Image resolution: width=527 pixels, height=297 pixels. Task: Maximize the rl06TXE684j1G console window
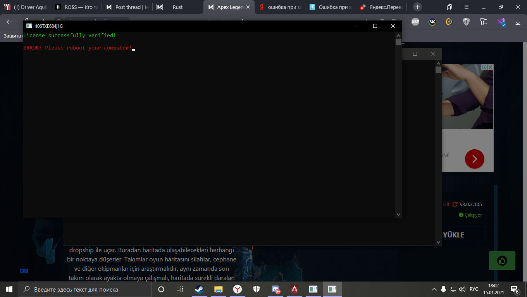(375, 26)
